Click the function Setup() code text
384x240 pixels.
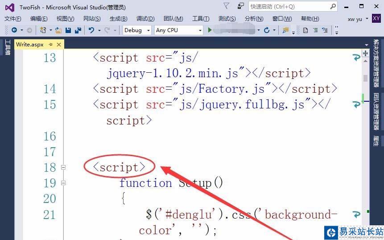coord(171,183)
